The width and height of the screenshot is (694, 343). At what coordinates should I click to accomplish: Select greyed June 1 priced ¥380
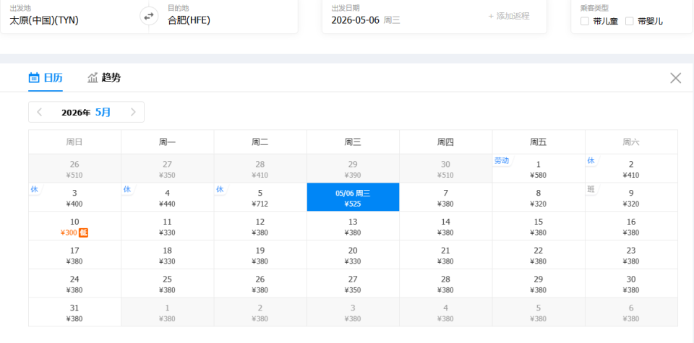pyautogui.click(x=168, y=312)
